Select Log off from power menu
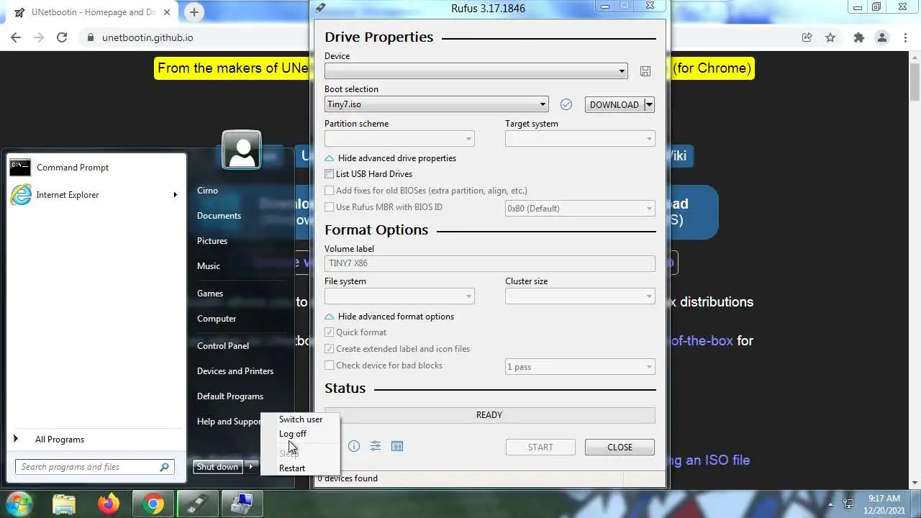The width and height of the screenshot is (921, 518). pos(293,434)
